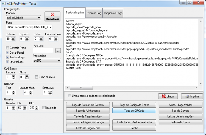Enable the Controle Porta checkbox
The image size is (206, 135).
7,48
